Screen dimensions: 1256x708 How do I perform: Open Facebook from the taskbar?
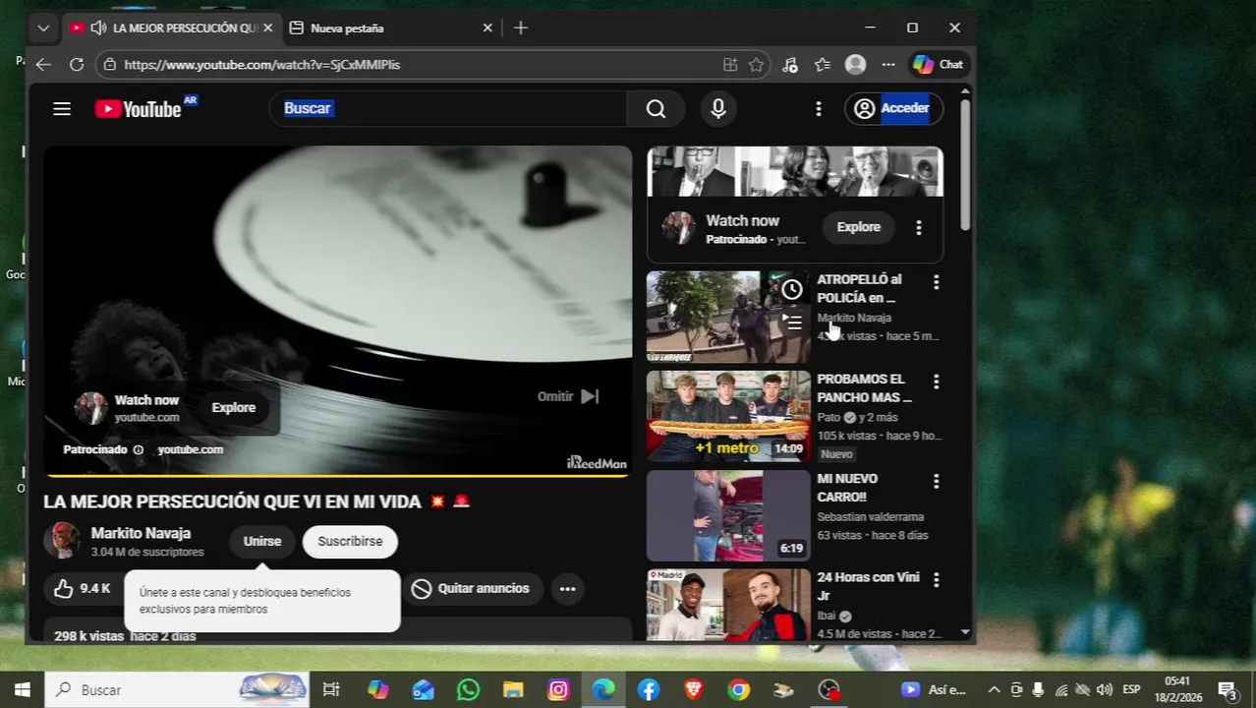(x=649, y=690)
